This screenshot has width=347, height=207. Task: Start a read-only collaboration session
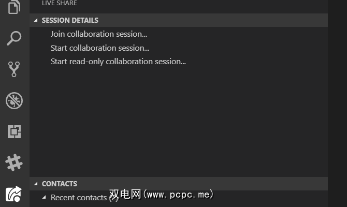(x=118, y=62)
